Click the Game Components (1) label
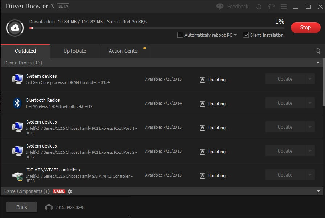Viewport: 325px width, 218px height. 27,191
